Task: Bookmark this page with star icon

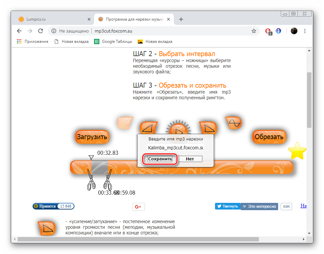Action: 254,31
